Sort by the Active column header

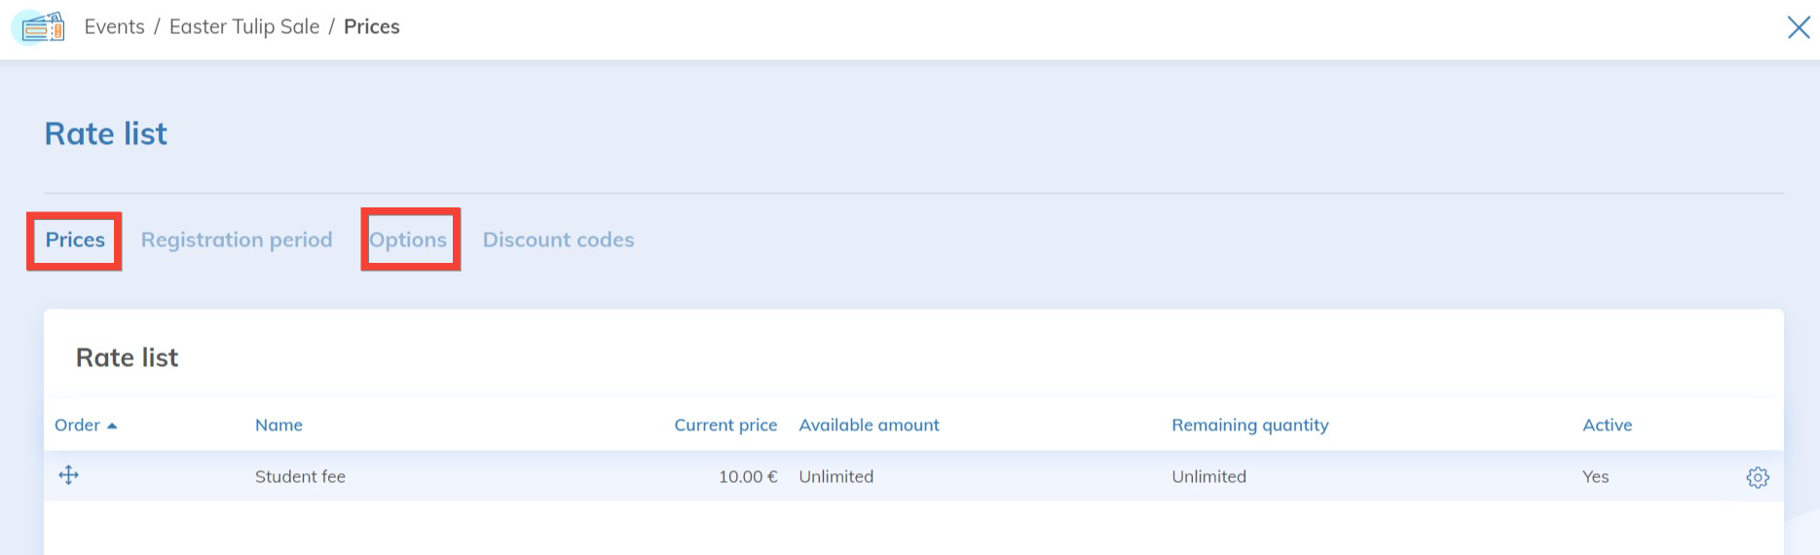click(x=1607, y=425)
